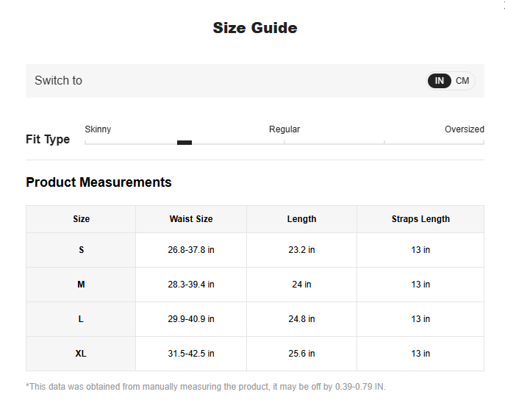The width and height of the screenshot is (505, 400).
Task: Select the IN unit option
Action: point(440,81)
